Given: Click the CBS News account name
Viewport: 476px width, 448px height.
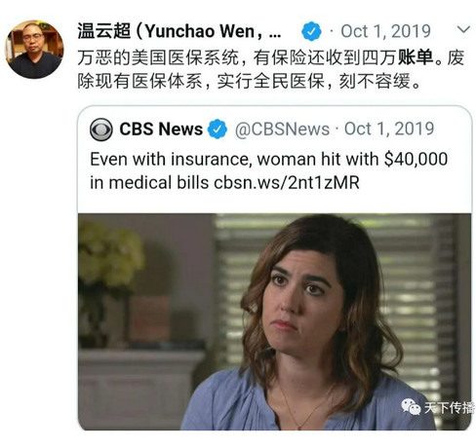Looking at the screenshot, I should 161,129.
